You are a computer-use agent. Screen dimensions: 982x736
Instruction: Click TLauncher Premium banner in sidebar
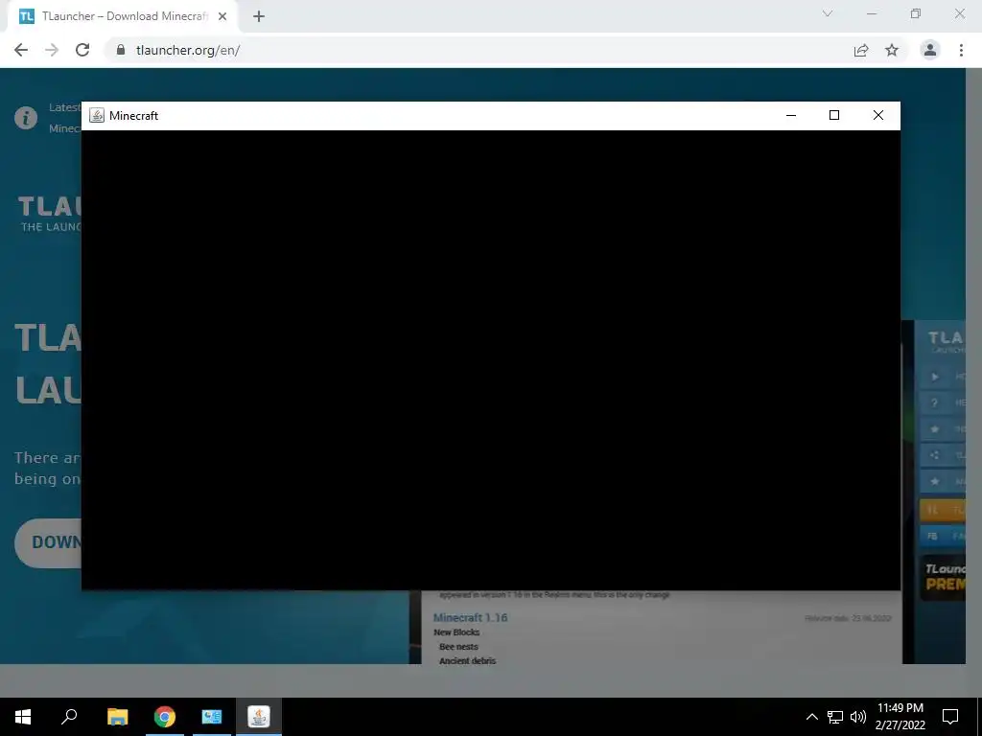point(943,578)
